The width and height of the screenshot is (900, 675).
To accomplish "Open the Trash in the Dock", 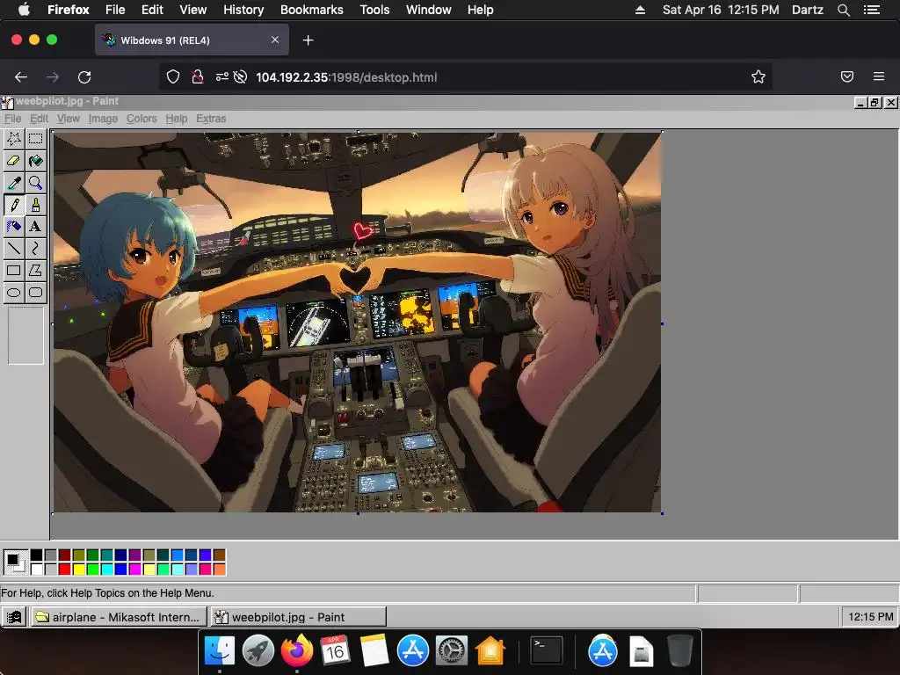I will coord(680,651).
